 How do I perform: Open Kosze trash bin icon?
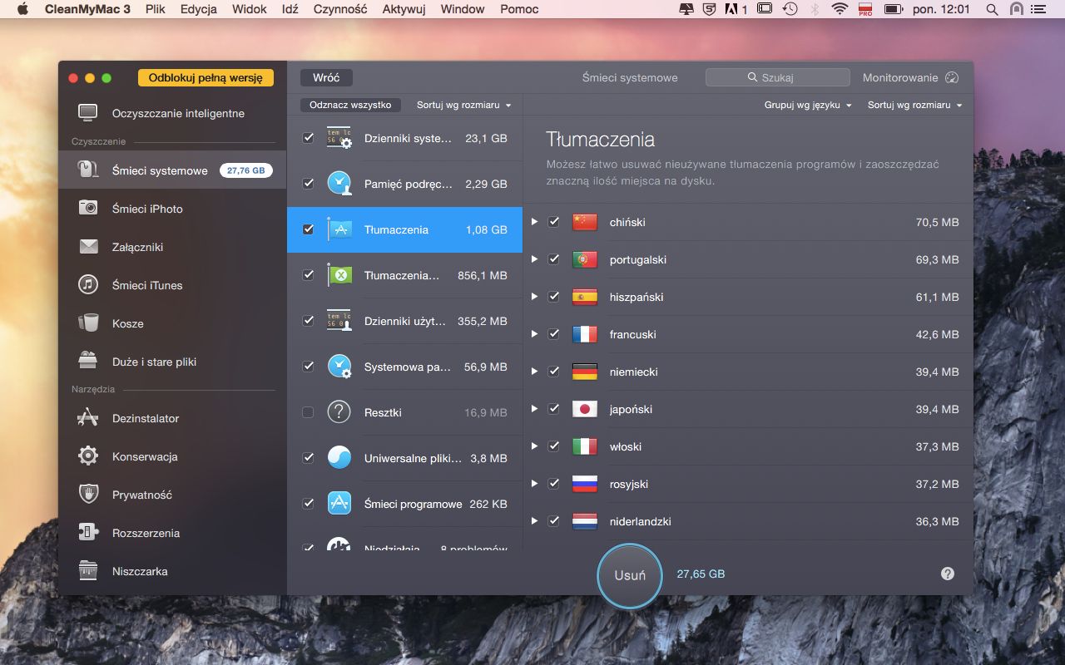[88, 323]
